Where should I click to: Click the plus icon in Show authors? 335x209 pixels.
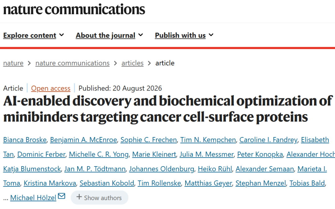pos(79,197)
